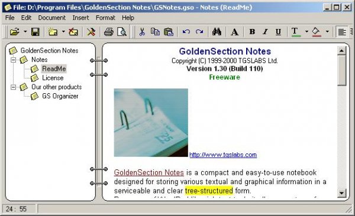Select the License note

[x=53, y=78]
